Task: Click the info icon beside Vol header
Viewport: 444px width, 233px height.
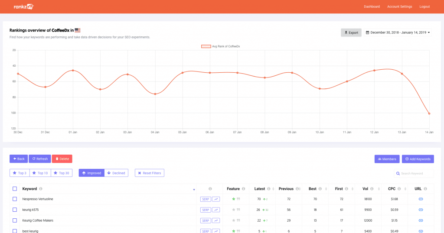Action: pos(372,189)
